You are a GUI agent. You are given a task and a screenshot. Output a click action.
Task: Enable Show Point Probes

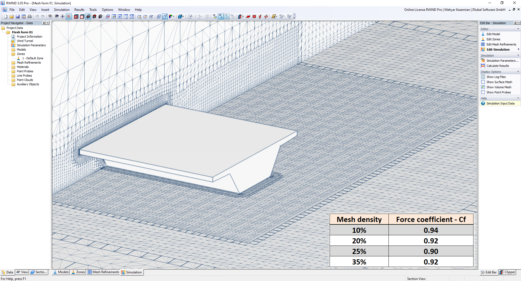[x=483, y=92]
